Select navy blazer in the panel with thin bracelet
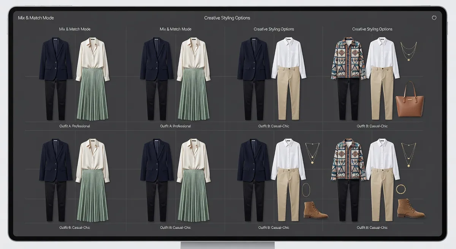Image resolution: width=456 pixels, height=249 pixels. pyautogui.click(x=253, y=160)
